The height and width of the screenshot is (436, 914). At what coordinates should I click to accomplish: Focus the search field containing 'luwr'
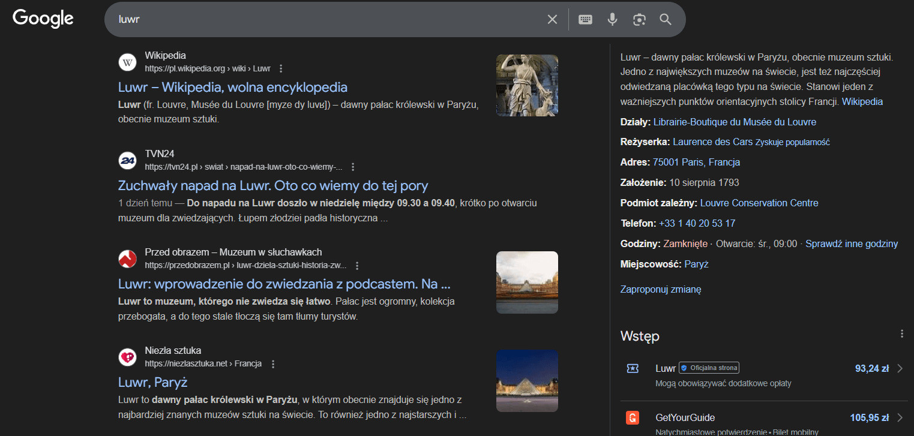click(324, 20)
